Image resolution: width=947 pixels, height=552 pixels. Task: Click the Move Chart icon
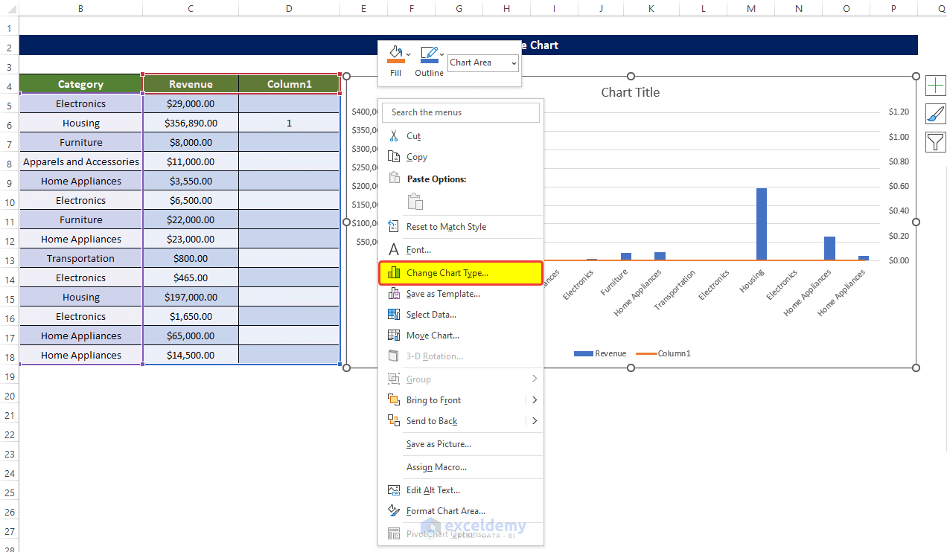click(394, 336)
